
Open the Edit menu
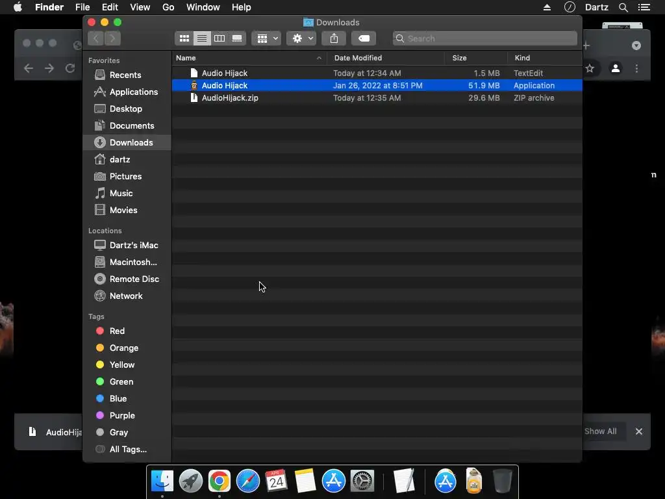click(110, 7)
